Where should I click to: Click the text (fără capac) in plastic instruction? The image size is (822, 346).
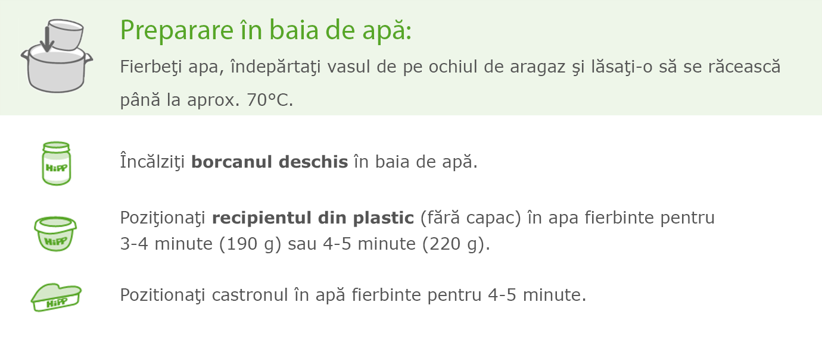point(471,218)
